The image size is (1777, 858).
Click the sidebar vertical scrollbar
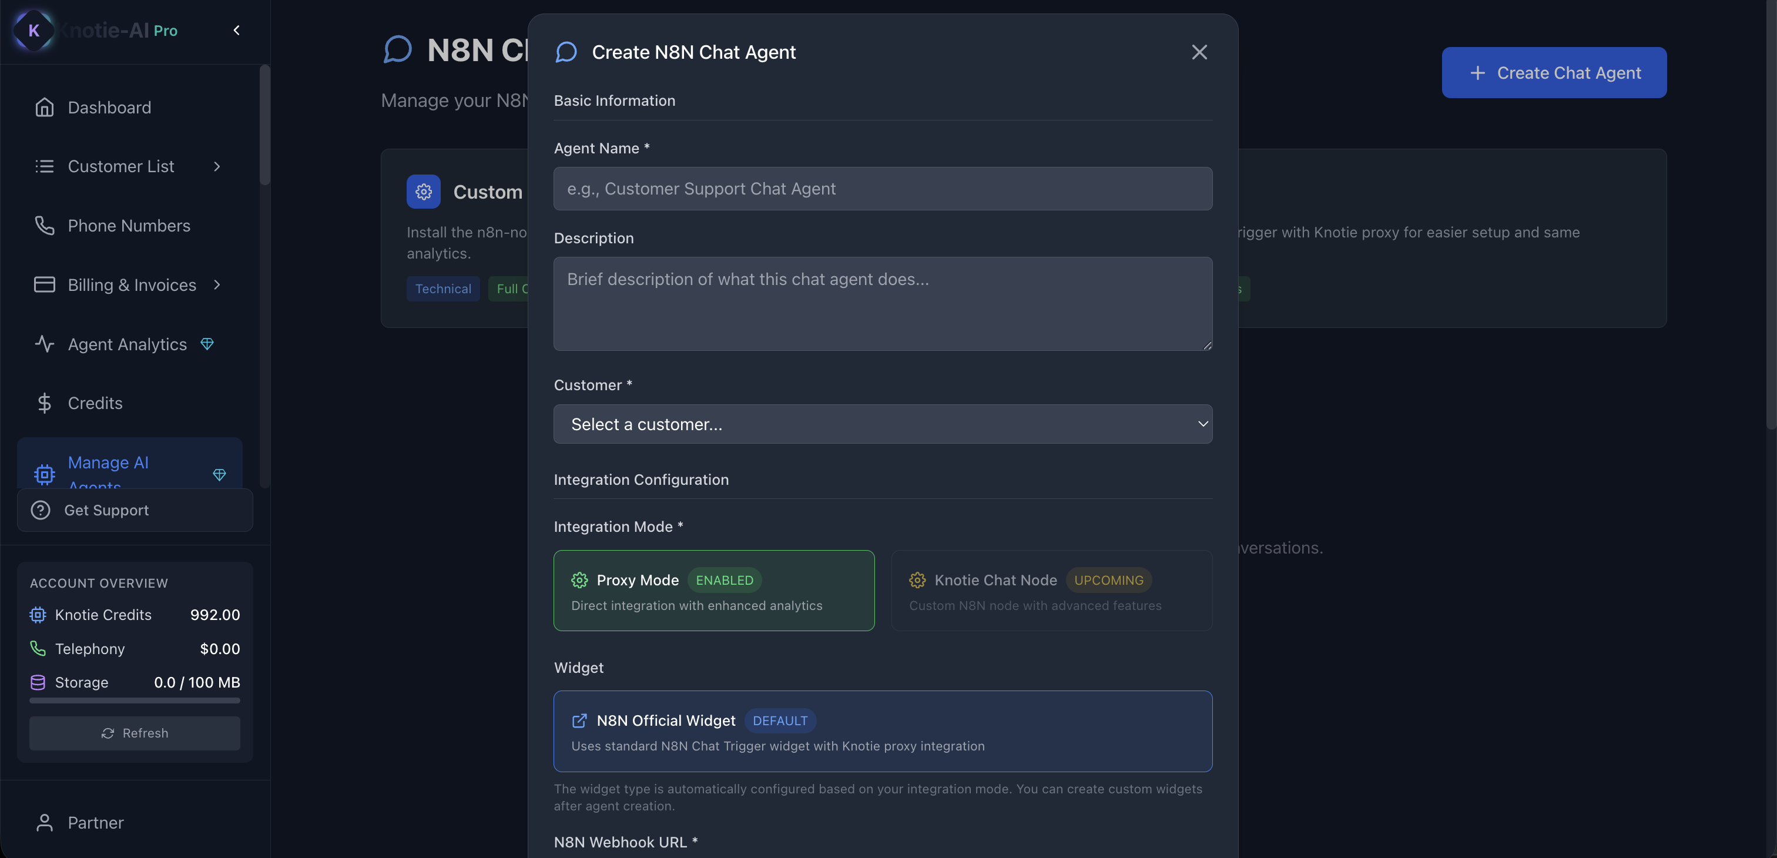(265, 126)
